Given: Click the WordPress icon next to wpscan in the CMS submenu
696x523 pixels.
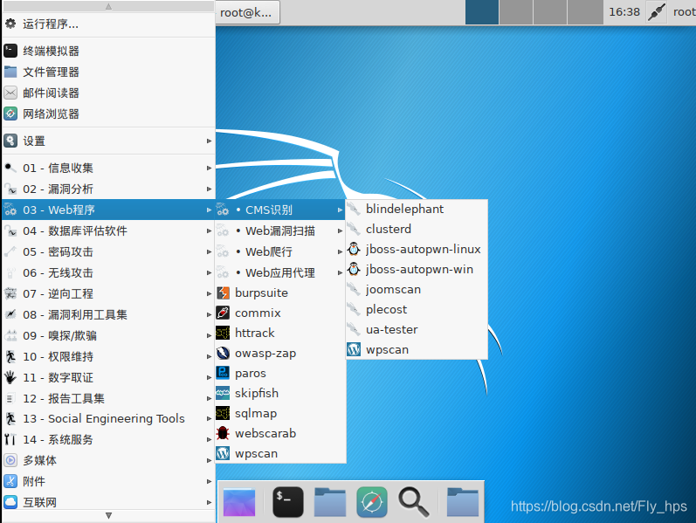Looking at the screenshot, I should [354, 350].
